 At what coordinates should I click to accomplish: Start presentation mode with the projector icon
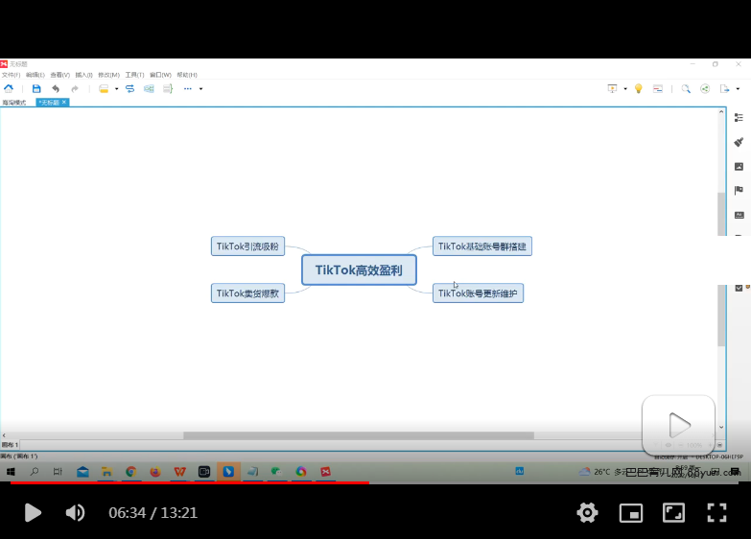coord(612,88)
